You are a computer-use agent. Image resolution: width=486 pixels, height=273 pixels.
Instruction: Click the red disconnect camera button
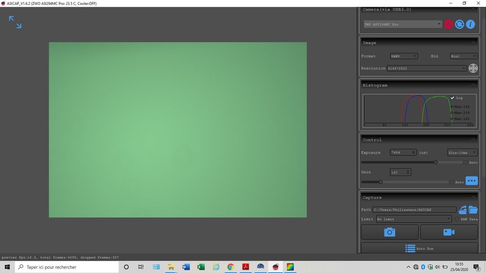pyautogui.click(x=448, y=24)
